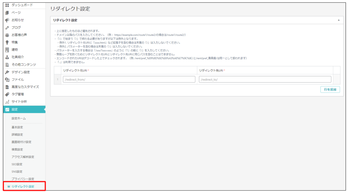The image size is (348, 193).
Task: Open the デザイン設定 sidebar menu
Action: click(20, 72)
